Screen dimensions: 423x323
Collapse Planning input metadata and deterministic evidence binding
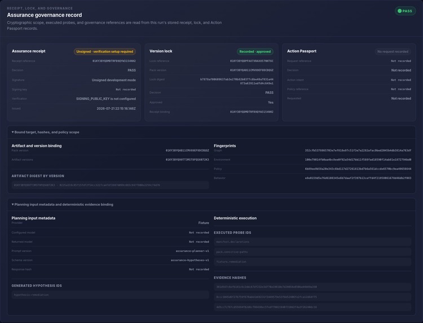pos(62,205)
